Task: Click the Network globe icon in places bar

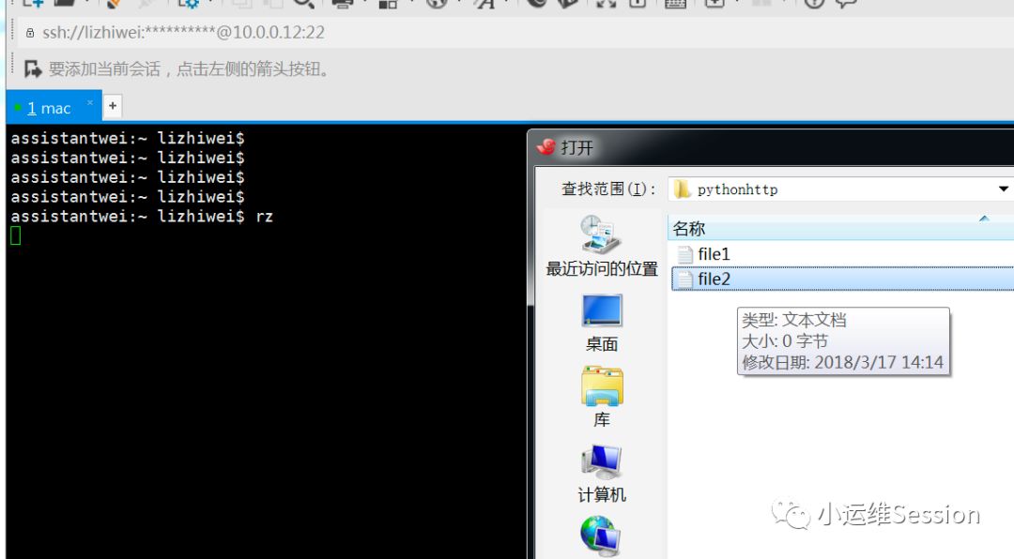Action: [600, 536]
